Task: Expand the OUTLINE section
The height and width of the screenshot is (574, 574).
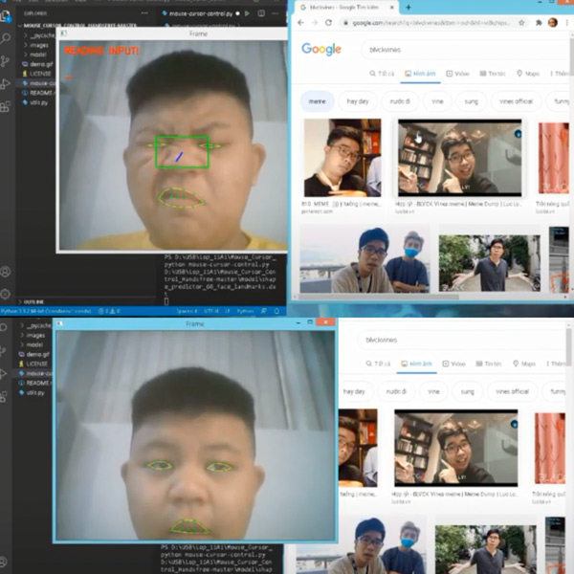Action: coord(33,301)
